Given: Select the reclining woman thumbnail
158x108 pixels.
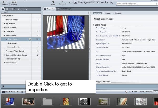Looking at the screenshot, I should (28, 101).
